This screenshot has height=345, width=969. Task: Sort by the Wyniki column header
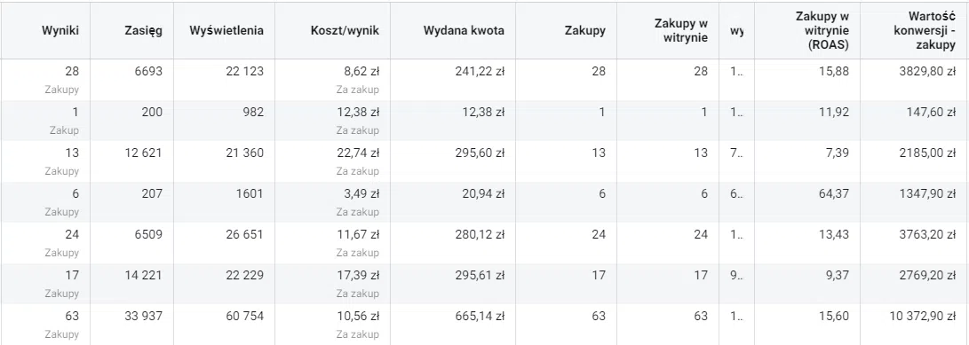60,31
